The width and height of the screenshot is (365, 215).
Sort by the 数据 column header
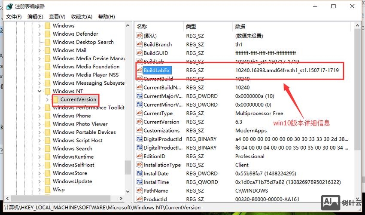292,26
